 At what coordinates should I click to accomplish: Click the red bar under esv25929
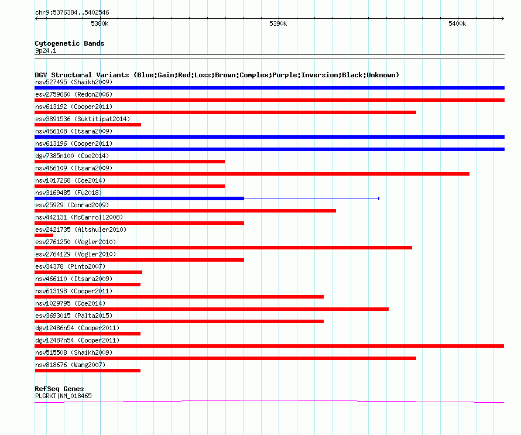pyautogui.click(x=185, y=211)
